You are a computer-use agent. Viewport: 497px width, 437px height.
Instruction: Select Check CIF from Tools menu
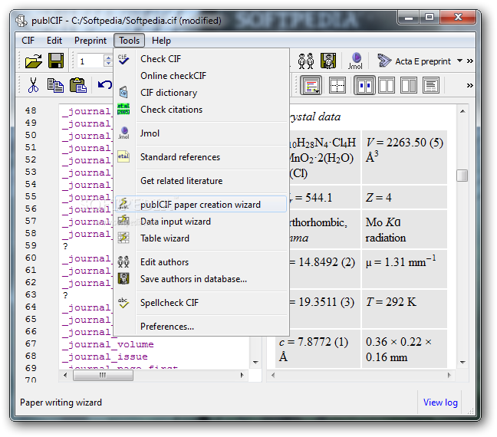[201, 59]
